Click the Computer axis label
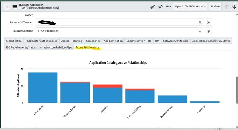238x130 pixels. [201, 109]
